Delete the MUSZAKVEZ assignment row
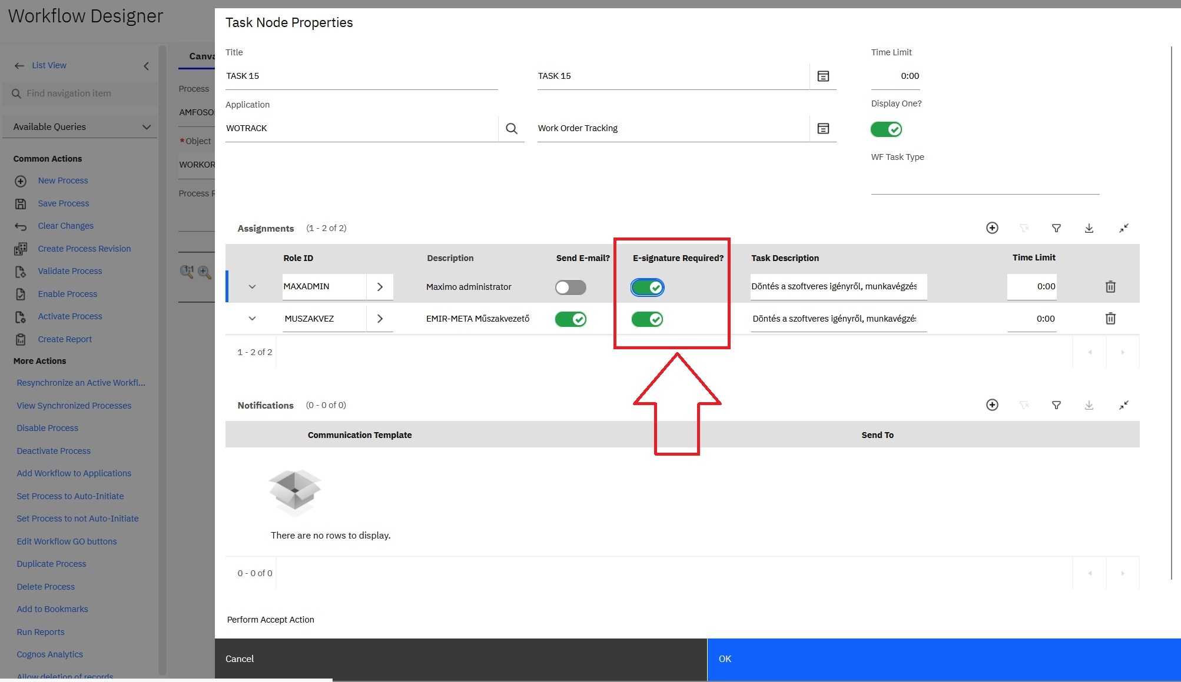Image resolution: width=1181 pixels, height=682 pixels. 1110,319
